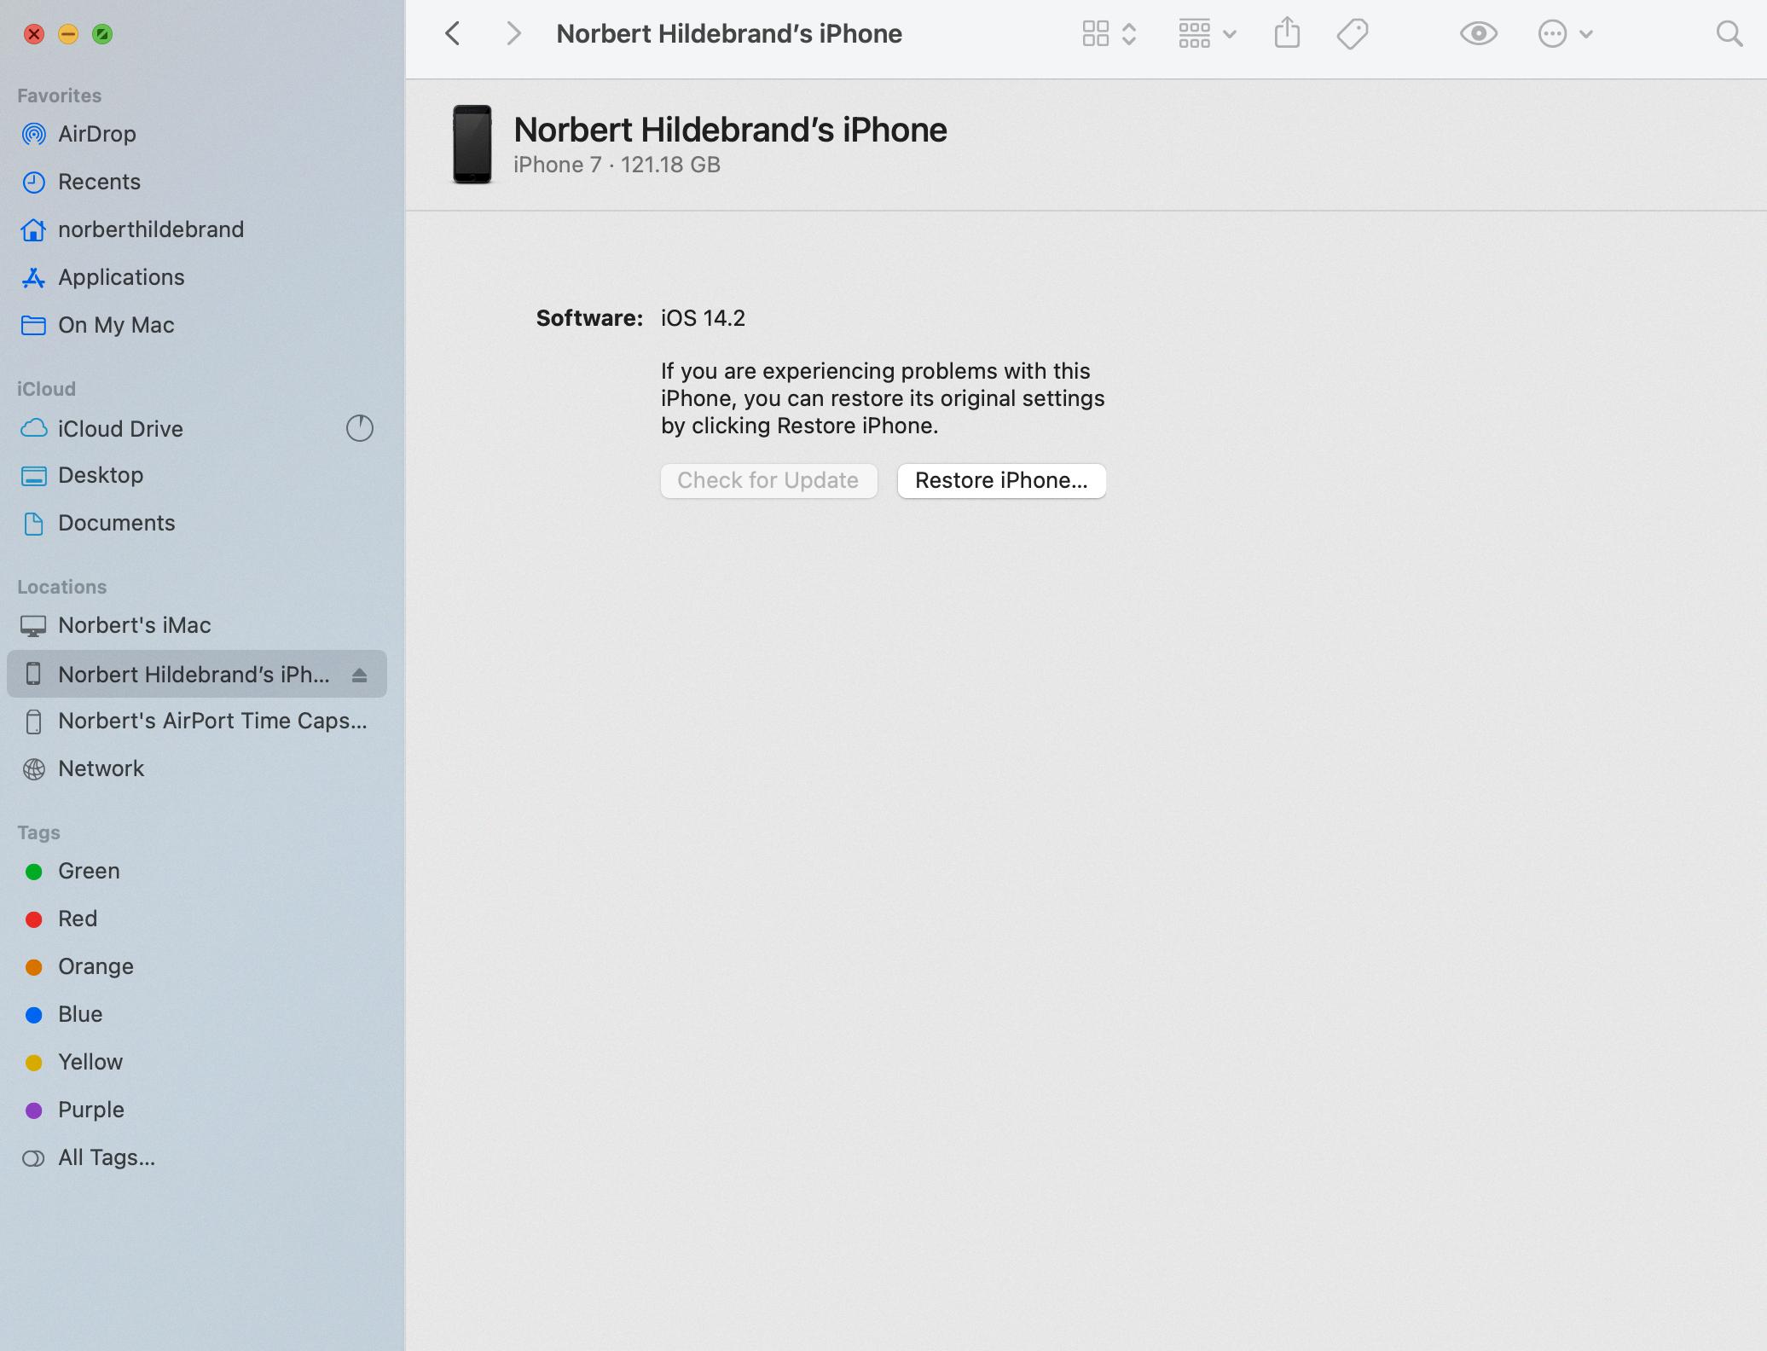
Task: Click the Norbert's iMac computer icon
Action: point(33,626)
